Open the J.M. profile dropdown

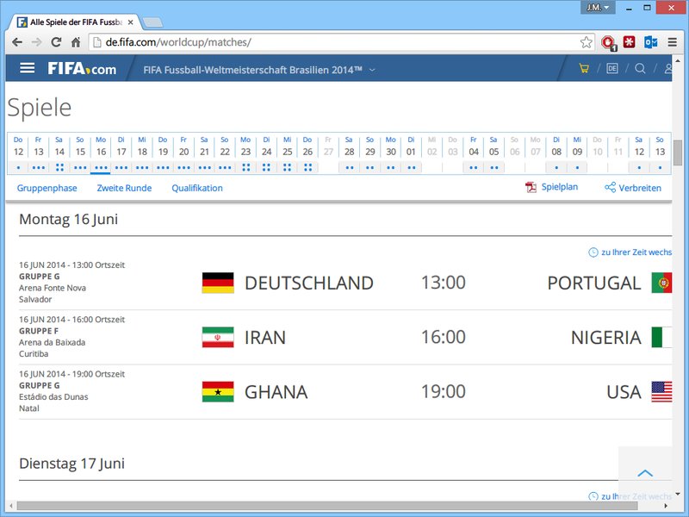[x=598, y=8]
